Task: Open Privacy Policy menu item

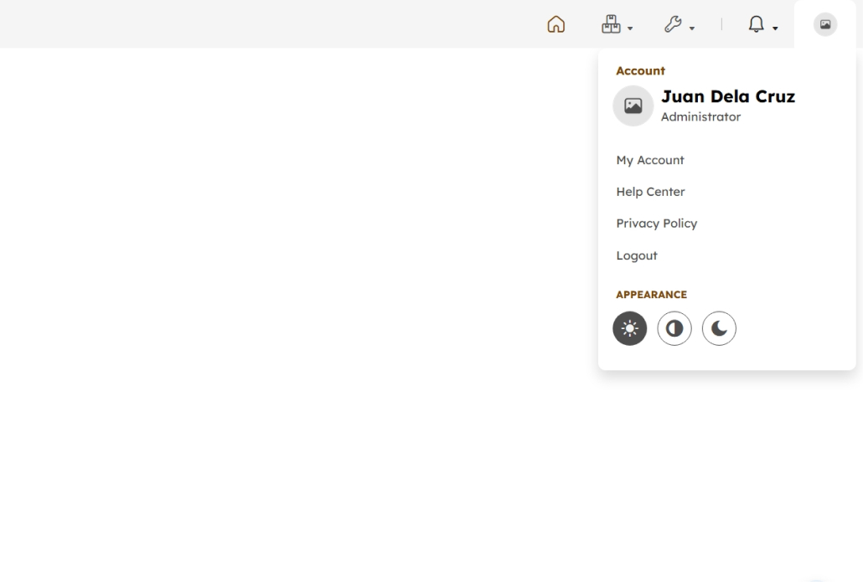Action: coord(657,224)
